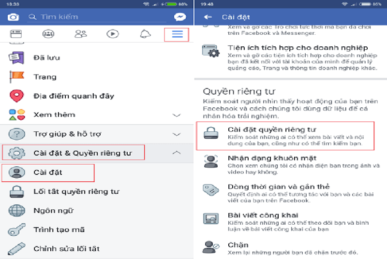Click the Trợ giúp & hỗ trợ label
This screenshot has height=259, width=387.
pos(67,134)
